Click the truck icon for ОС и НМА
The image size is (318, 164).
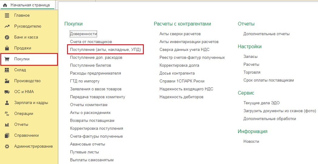[7, 92]
